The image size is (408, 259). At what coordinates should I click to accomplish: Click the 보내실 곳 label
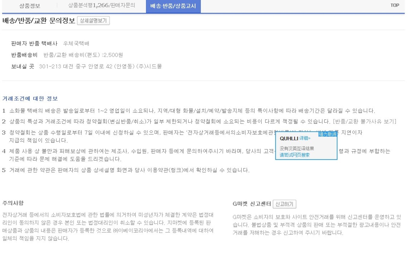(x=23, y=66)
